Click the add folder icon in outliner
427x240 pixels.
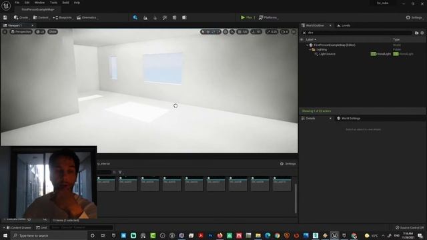coord(416,33)
